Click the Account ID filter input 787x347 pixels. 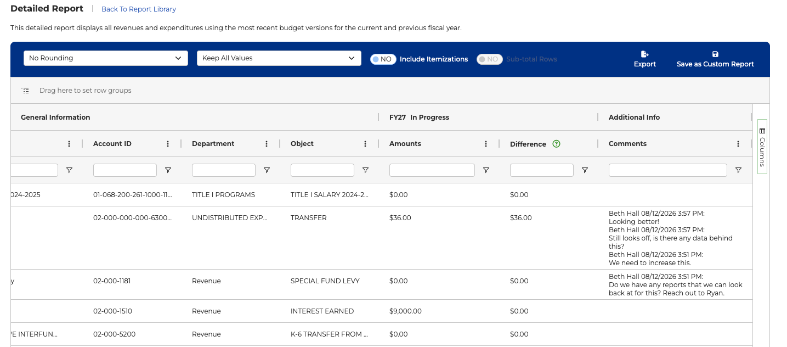click(125, 170)
